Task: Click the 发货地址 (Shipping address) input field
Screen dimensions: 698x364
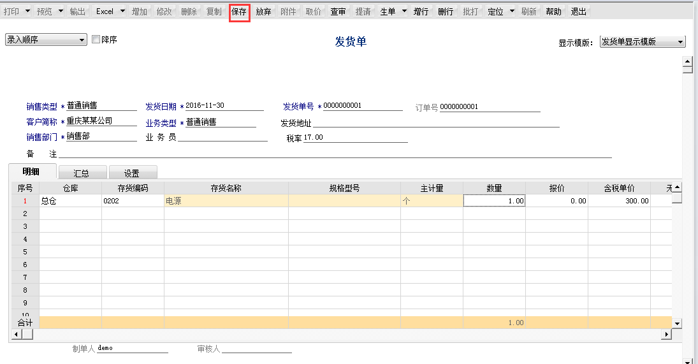Action: point(436,123)
